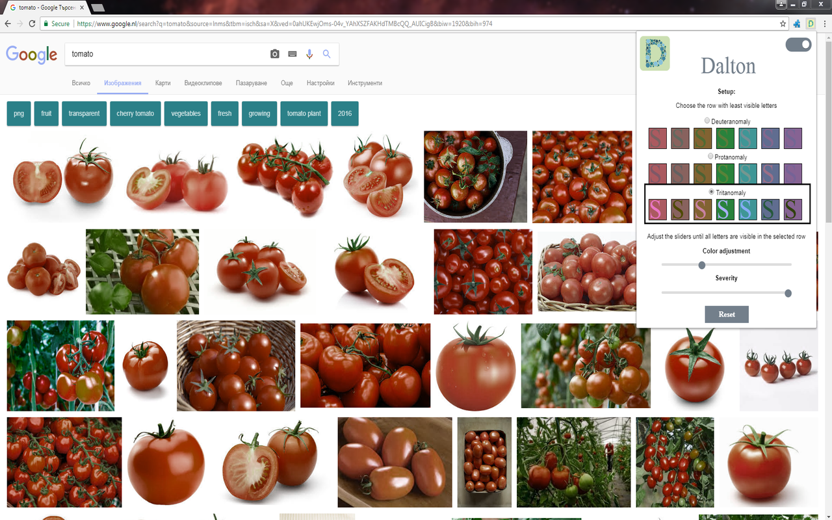Select the Protanomaly radio button
Viewport: 832px width, 520px height.
[x=710, y=157]
